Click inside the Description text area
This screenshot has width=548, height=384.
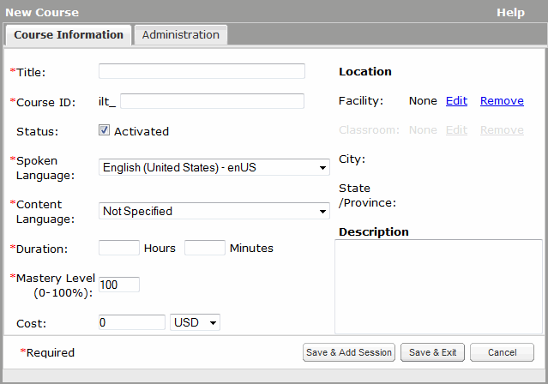tap(438, 286)
